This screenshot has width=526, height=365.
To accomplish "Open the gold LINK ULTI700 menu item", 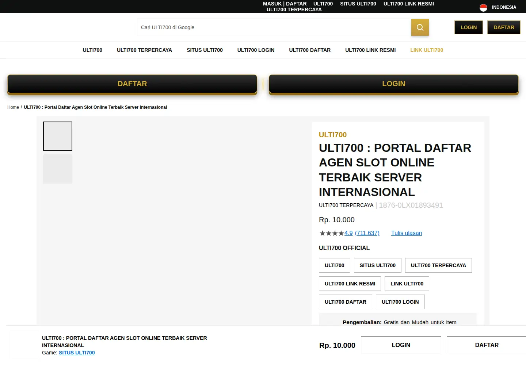I will click(427, 50).
